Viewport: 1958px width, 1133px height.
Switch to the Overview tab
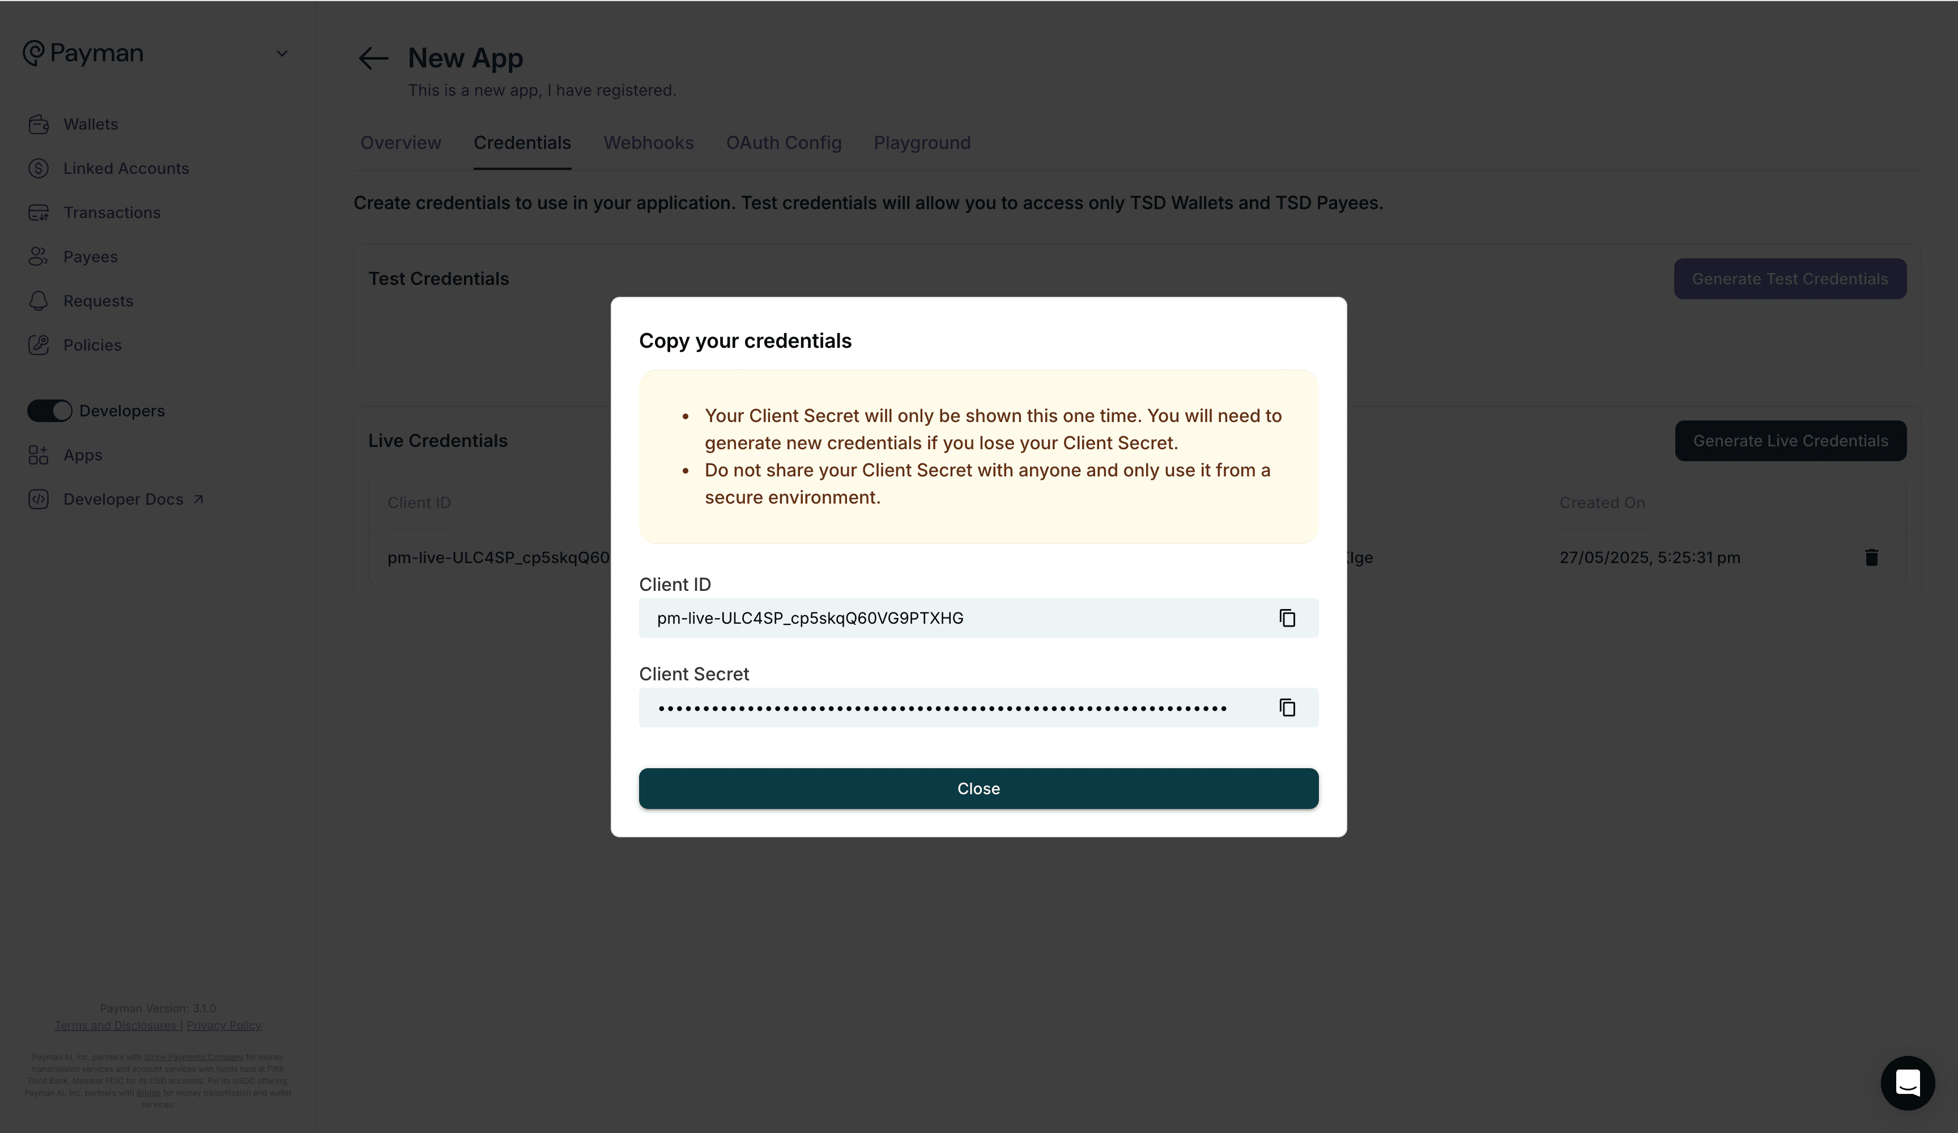(x=400, y=143)
